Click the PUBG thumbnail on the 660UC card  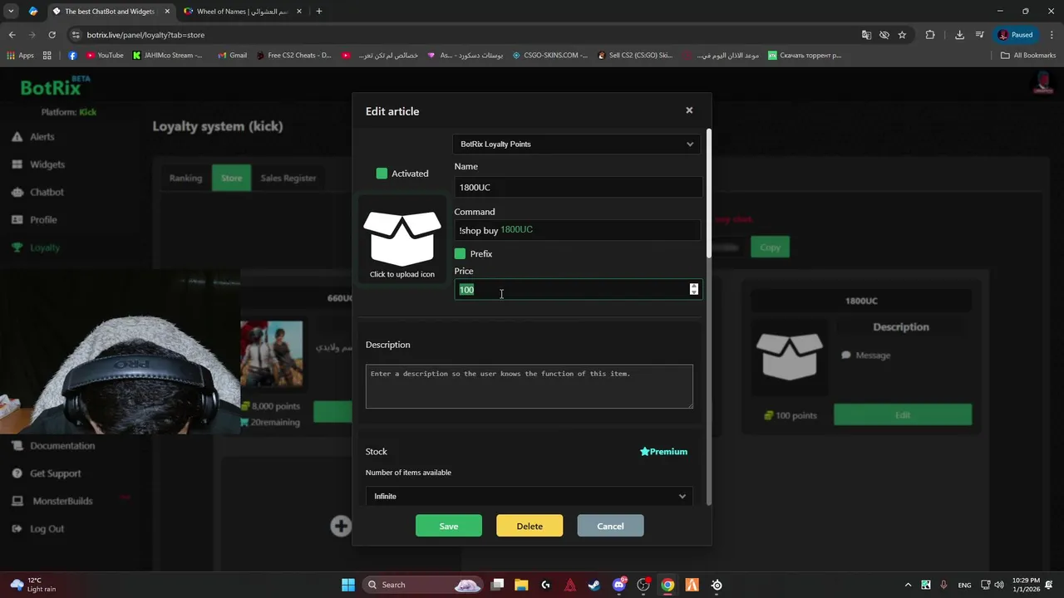pyautogui.click(x=272, y=355)
